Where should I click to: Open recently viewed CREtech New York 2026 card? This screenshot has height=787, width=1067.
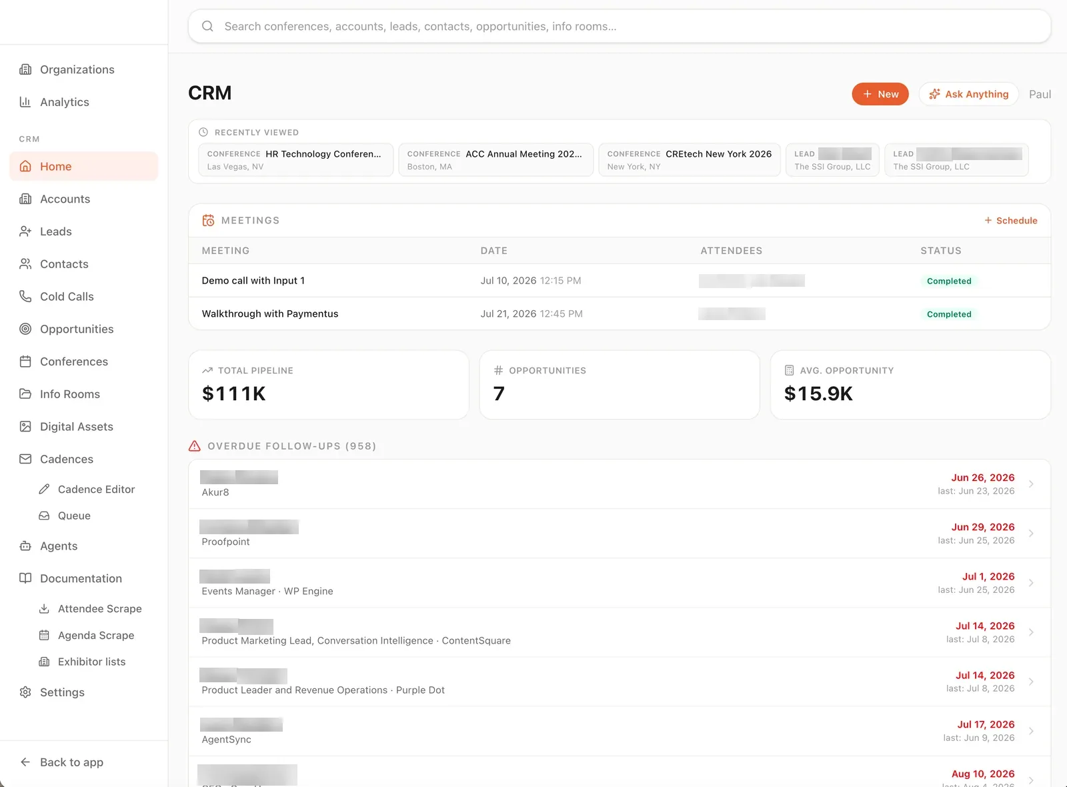690,160
